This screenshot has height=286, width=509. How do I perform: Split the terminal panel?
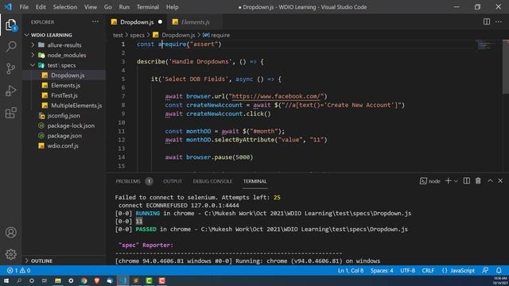coord(467,181)
